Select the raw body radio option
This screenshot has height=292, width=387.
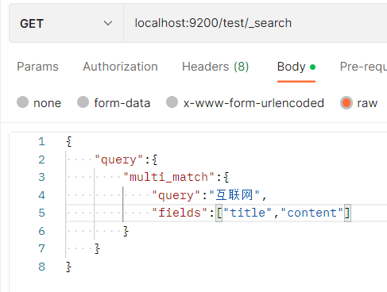coord(346,103)
